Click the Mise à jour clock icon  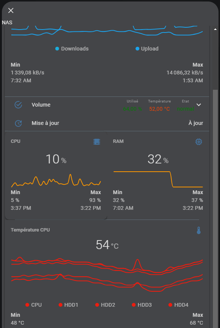pyautogui.click(x=18, y=123)
